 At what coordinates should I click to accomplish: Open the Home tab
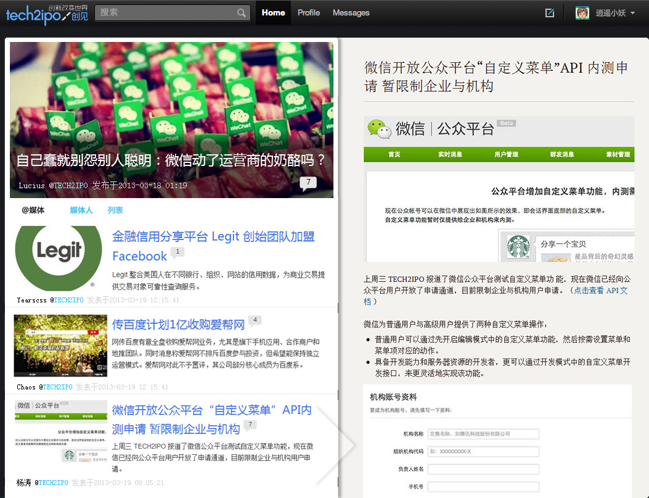273,13
